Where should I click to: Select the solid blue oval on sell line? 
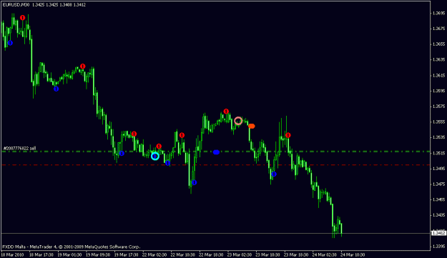coord(217,152)
